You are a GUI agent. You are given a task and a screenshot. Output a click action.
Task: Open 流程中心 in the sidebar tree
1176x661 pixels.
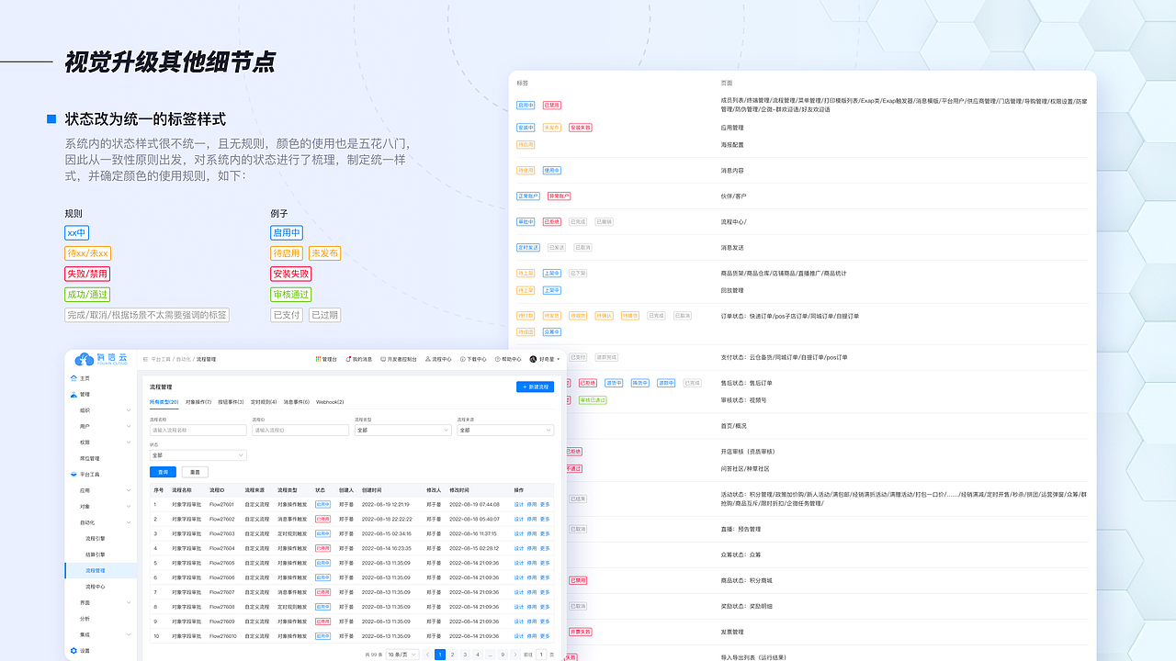point(95,587)
